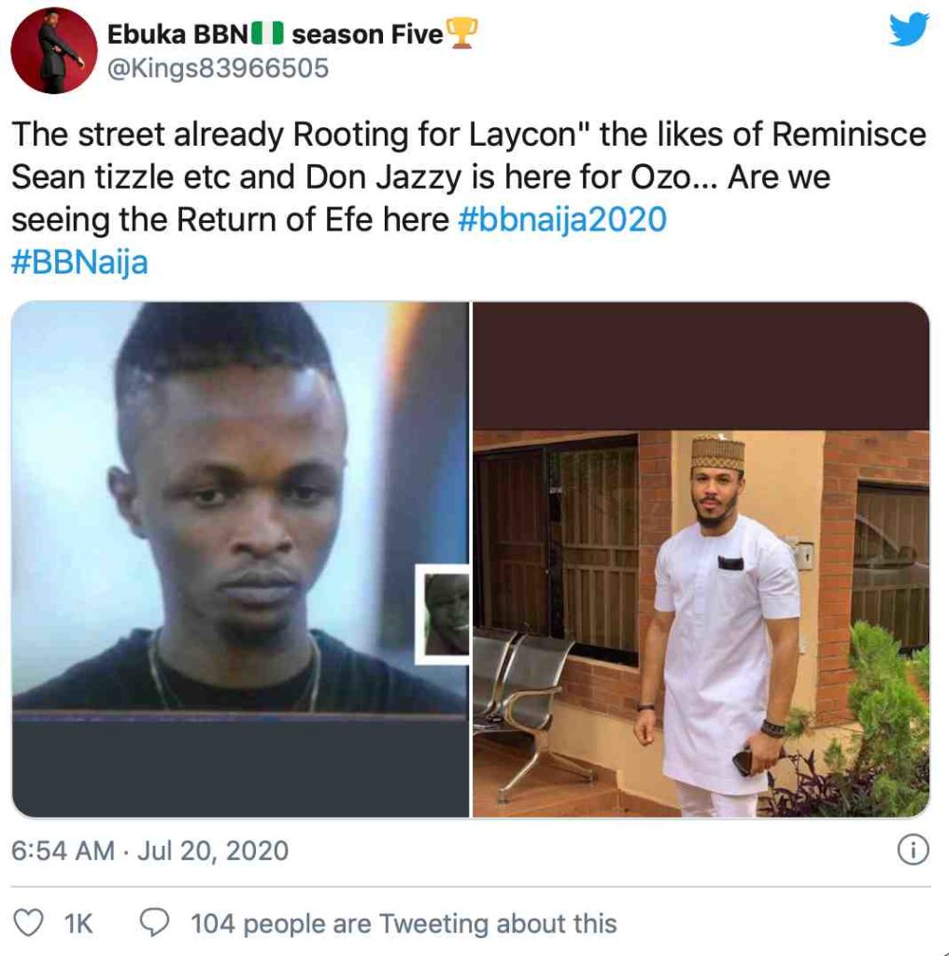The image size is (949, 956).
Task: Click the dark band above right photo
Action: click(701, 366)
